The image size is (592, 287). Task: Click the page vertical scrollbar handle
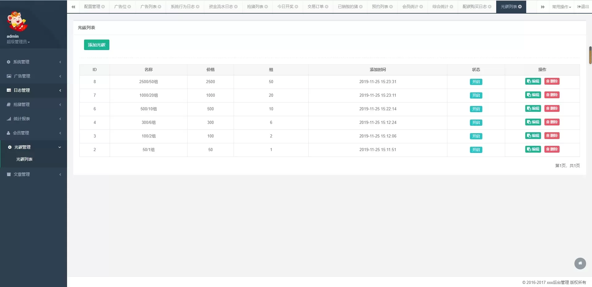tap(590, 55)
